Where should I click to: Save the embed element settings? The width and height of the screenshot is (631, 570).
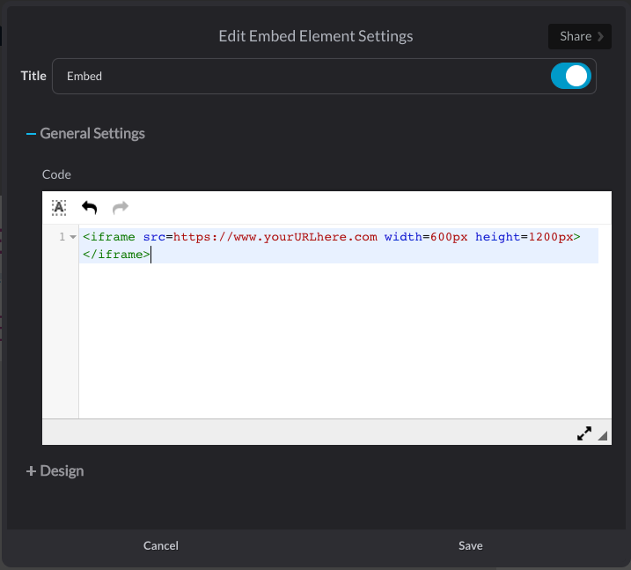(471, 545)
